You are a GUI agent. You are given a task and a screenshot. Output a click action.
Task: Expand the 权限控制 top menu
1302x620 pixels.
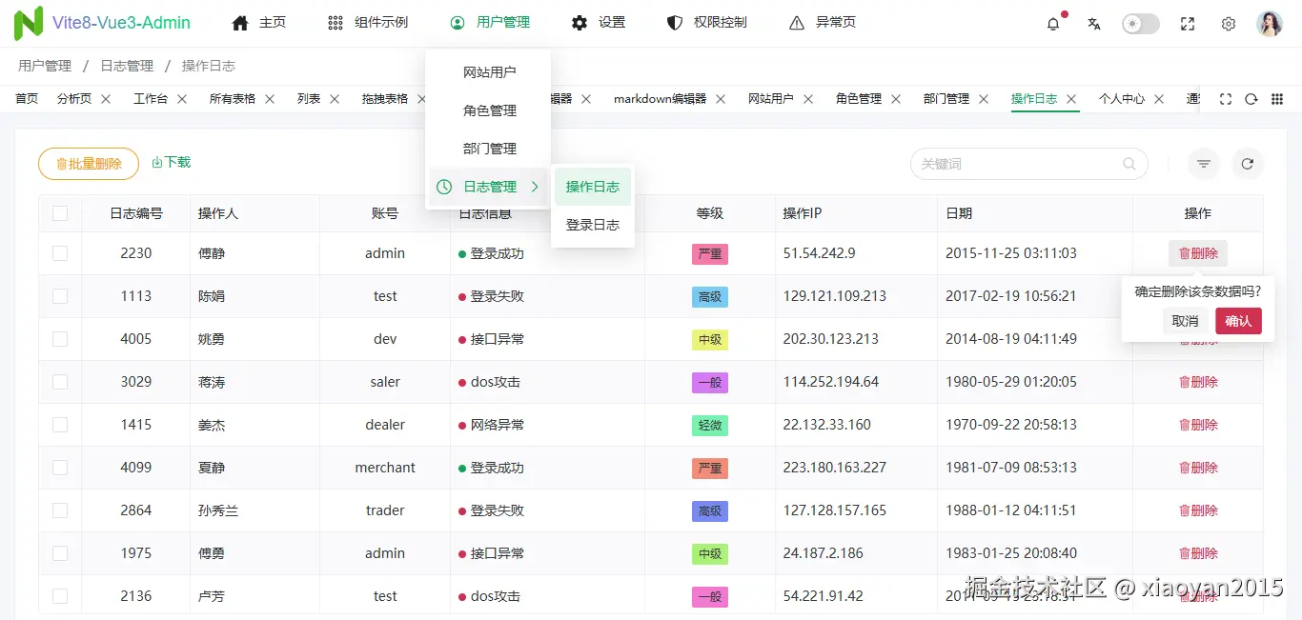pyautogui.click(x=707, y=23)
